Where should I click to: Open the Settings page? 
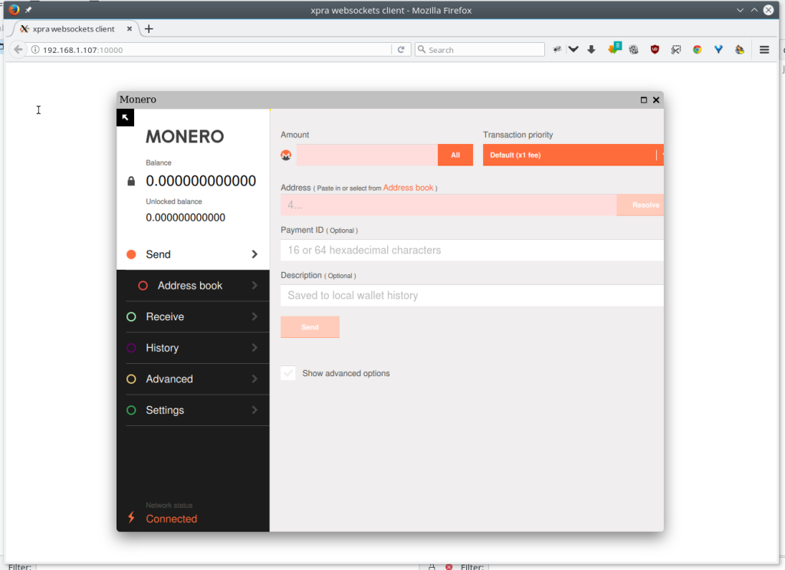192,411
